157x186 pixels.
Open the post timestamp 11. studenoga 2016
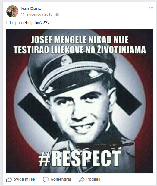click(x=36, y=14)
